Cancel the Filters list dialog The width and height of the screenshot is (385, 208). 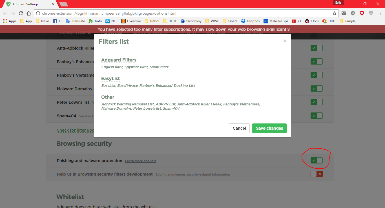click(x=239, y=128)
